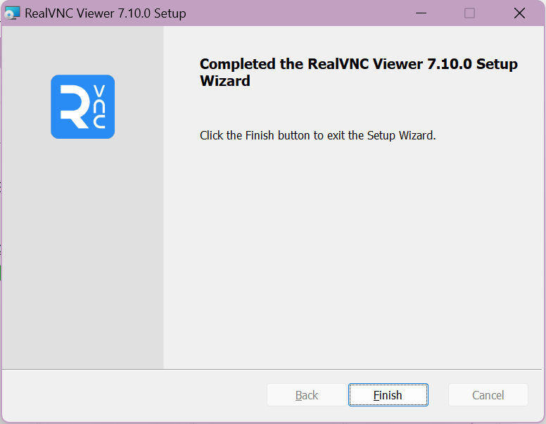
Task: Click the "Completed the RealVNC Viewer" heading
Action: [x=358, y=64]
